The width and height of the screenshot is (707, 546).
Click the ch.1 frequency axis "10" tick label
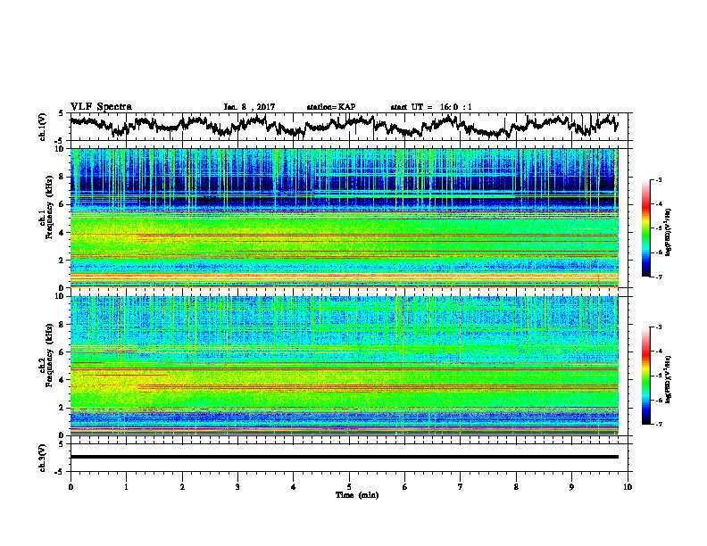(x=60, y=149)
